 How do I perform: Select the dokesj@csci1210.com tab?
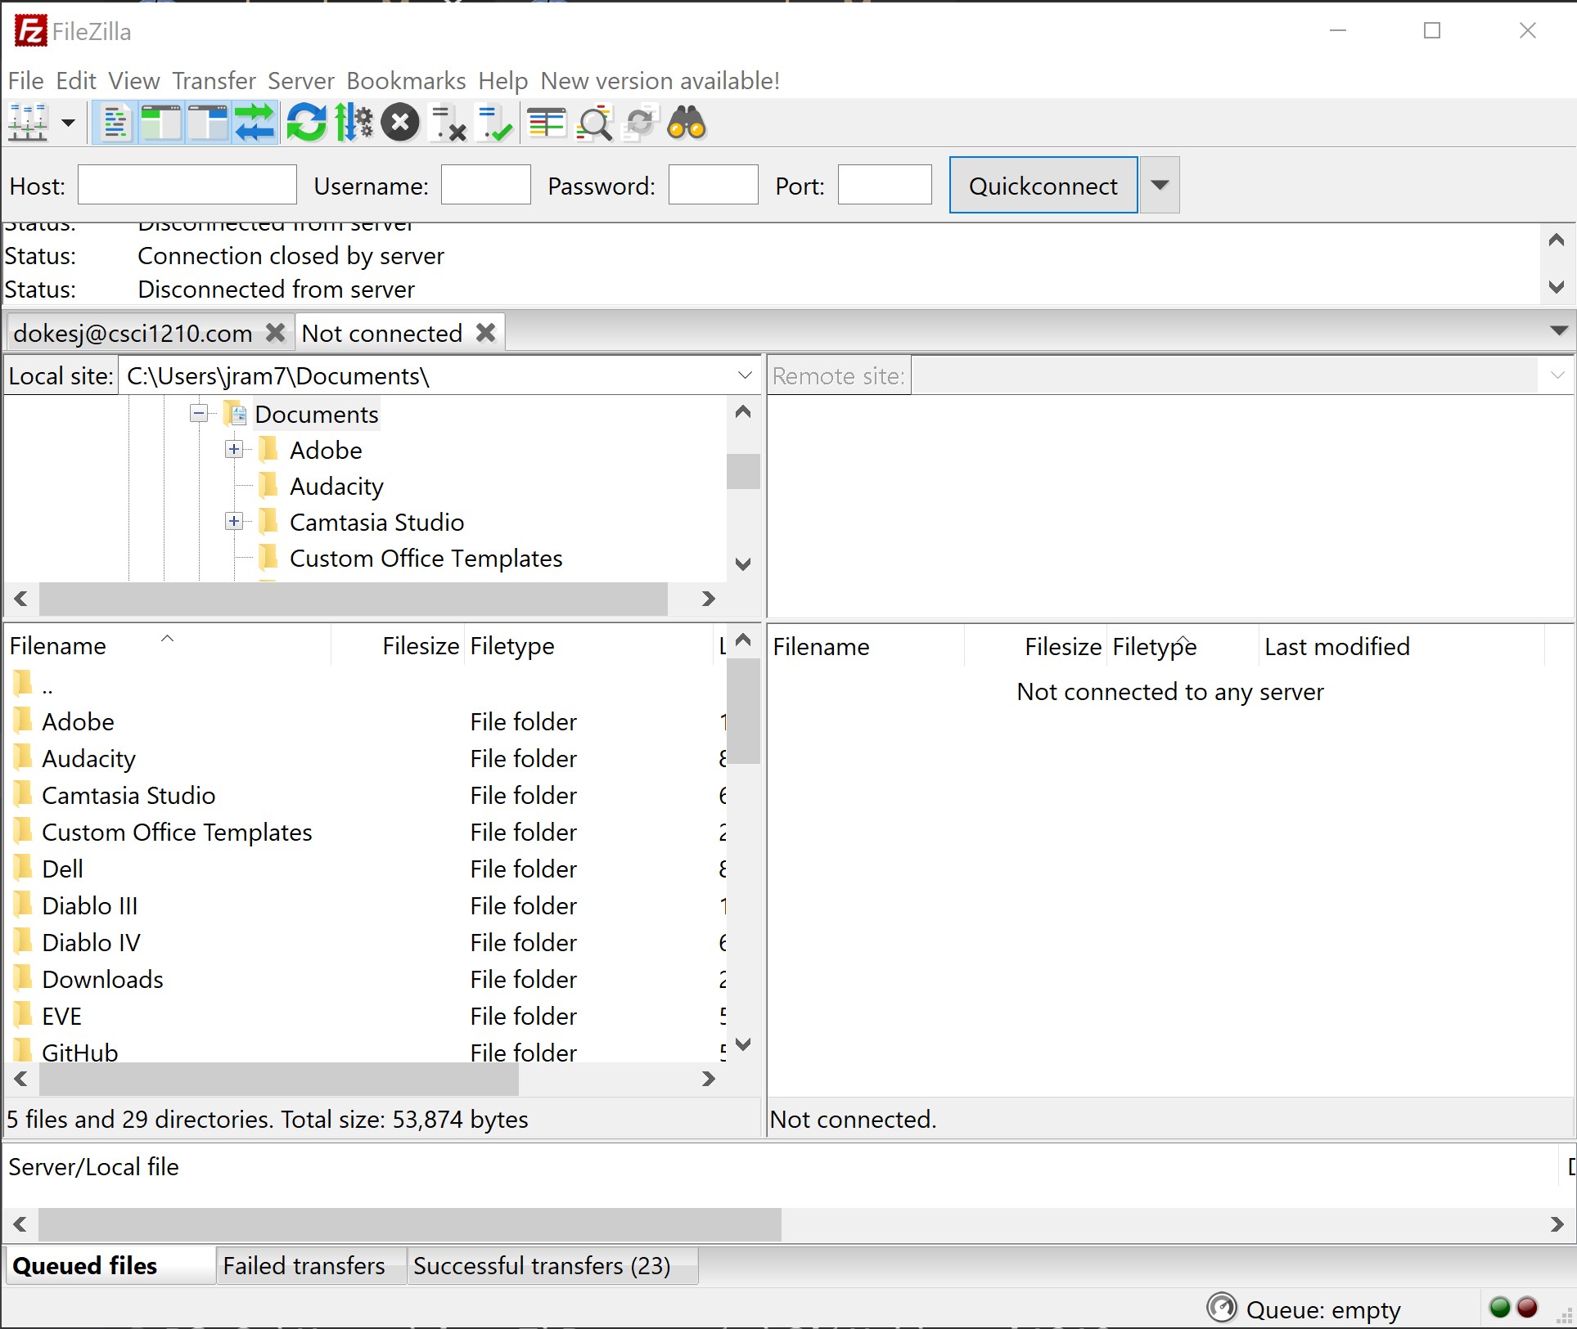coord(133,334)
